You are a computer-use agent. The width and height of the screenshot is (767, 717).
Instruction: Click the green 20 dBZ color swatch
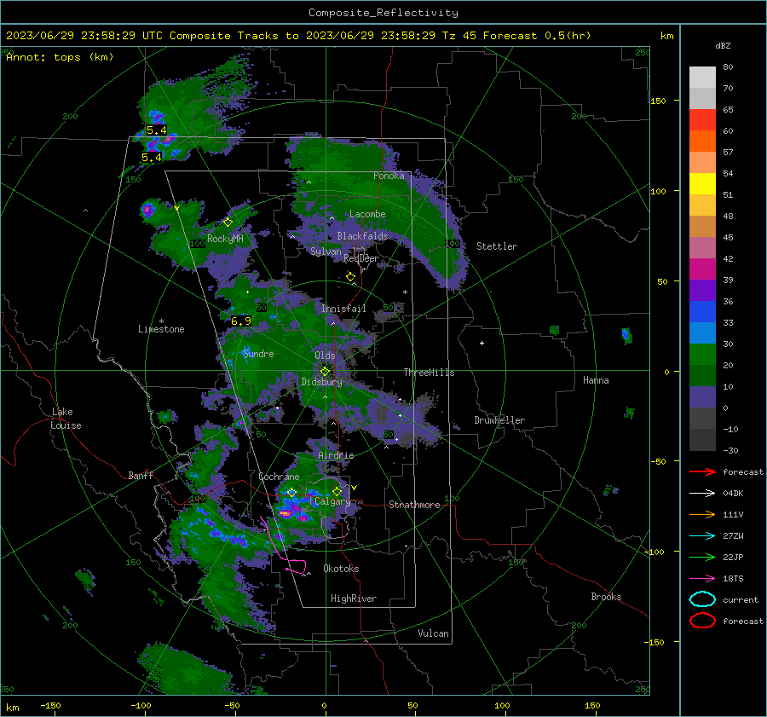(702, 354)
